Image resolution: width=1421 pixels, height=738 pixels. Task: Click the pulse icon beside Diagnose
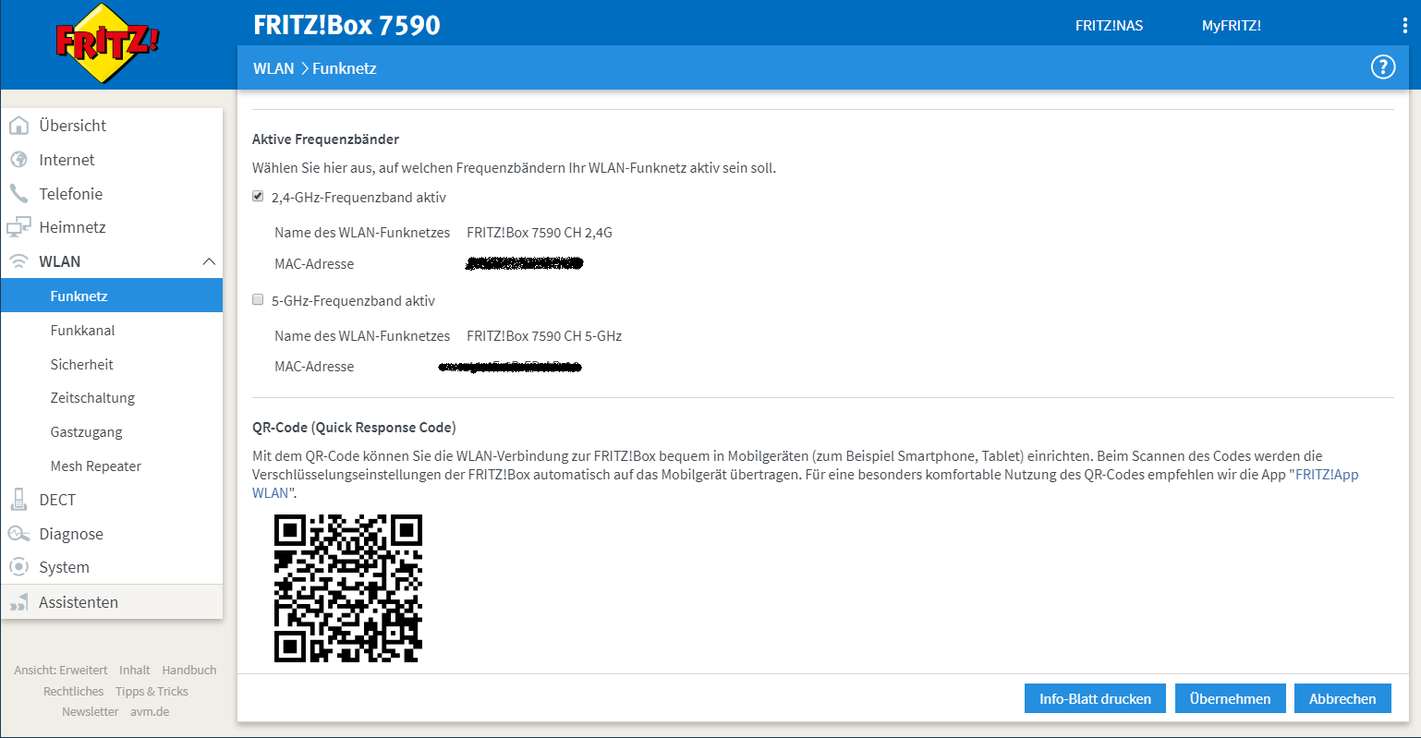tap(18, 534)
